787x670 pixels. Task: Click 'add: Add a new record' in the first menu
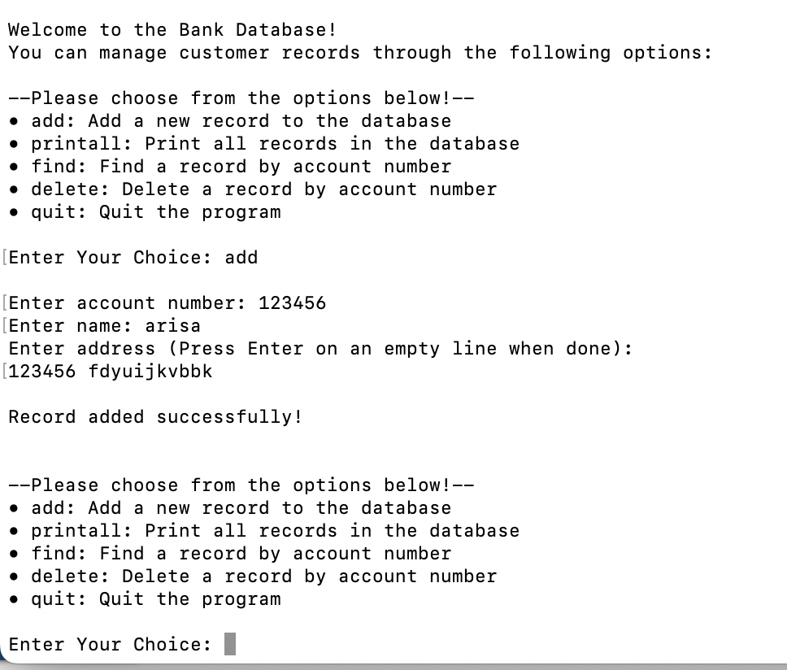pyautogui.click(x=241, y=121)
